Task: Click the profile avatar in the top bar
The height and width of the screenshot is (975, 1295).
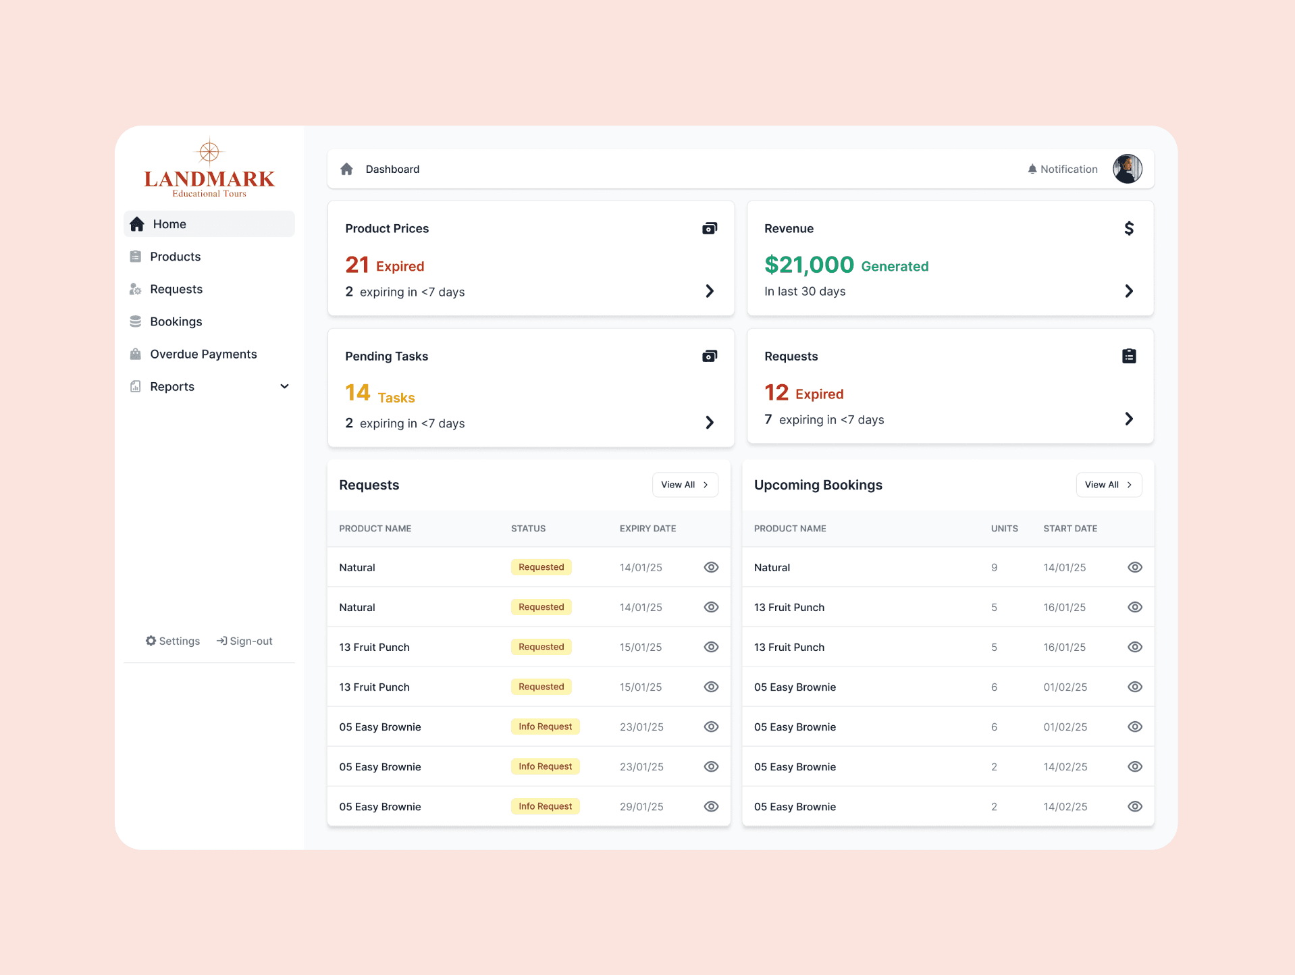Action: pyautogui.click(x=1126, y=169)
